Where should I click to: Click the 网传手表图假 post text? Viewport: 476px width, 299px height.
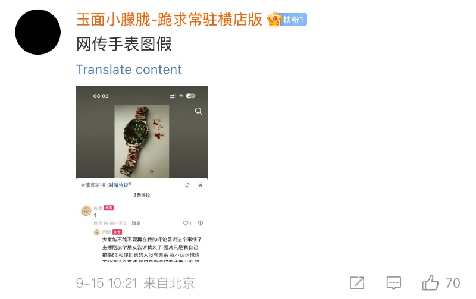click(124, 44)
